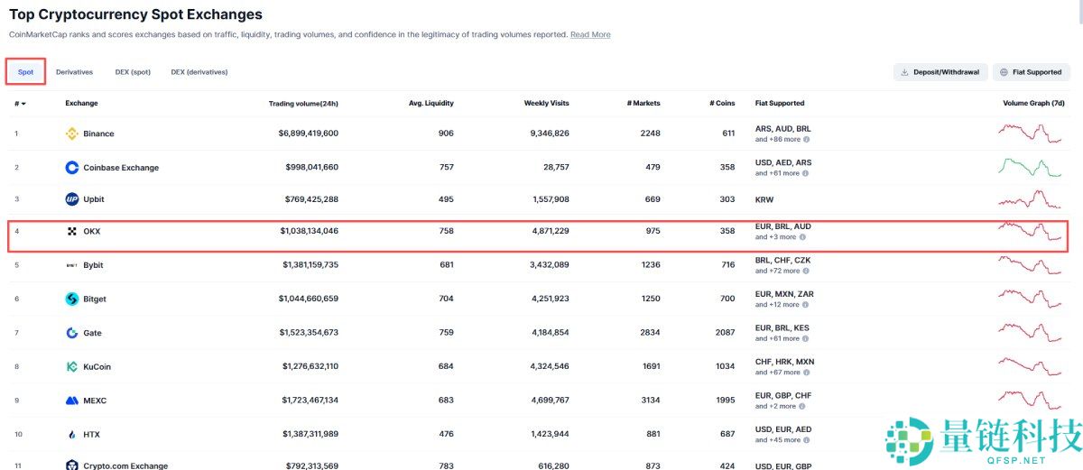Click the Gate 7d volume graph
1083x470 pixels.
pyautogui.click(x=1030, y=333)
